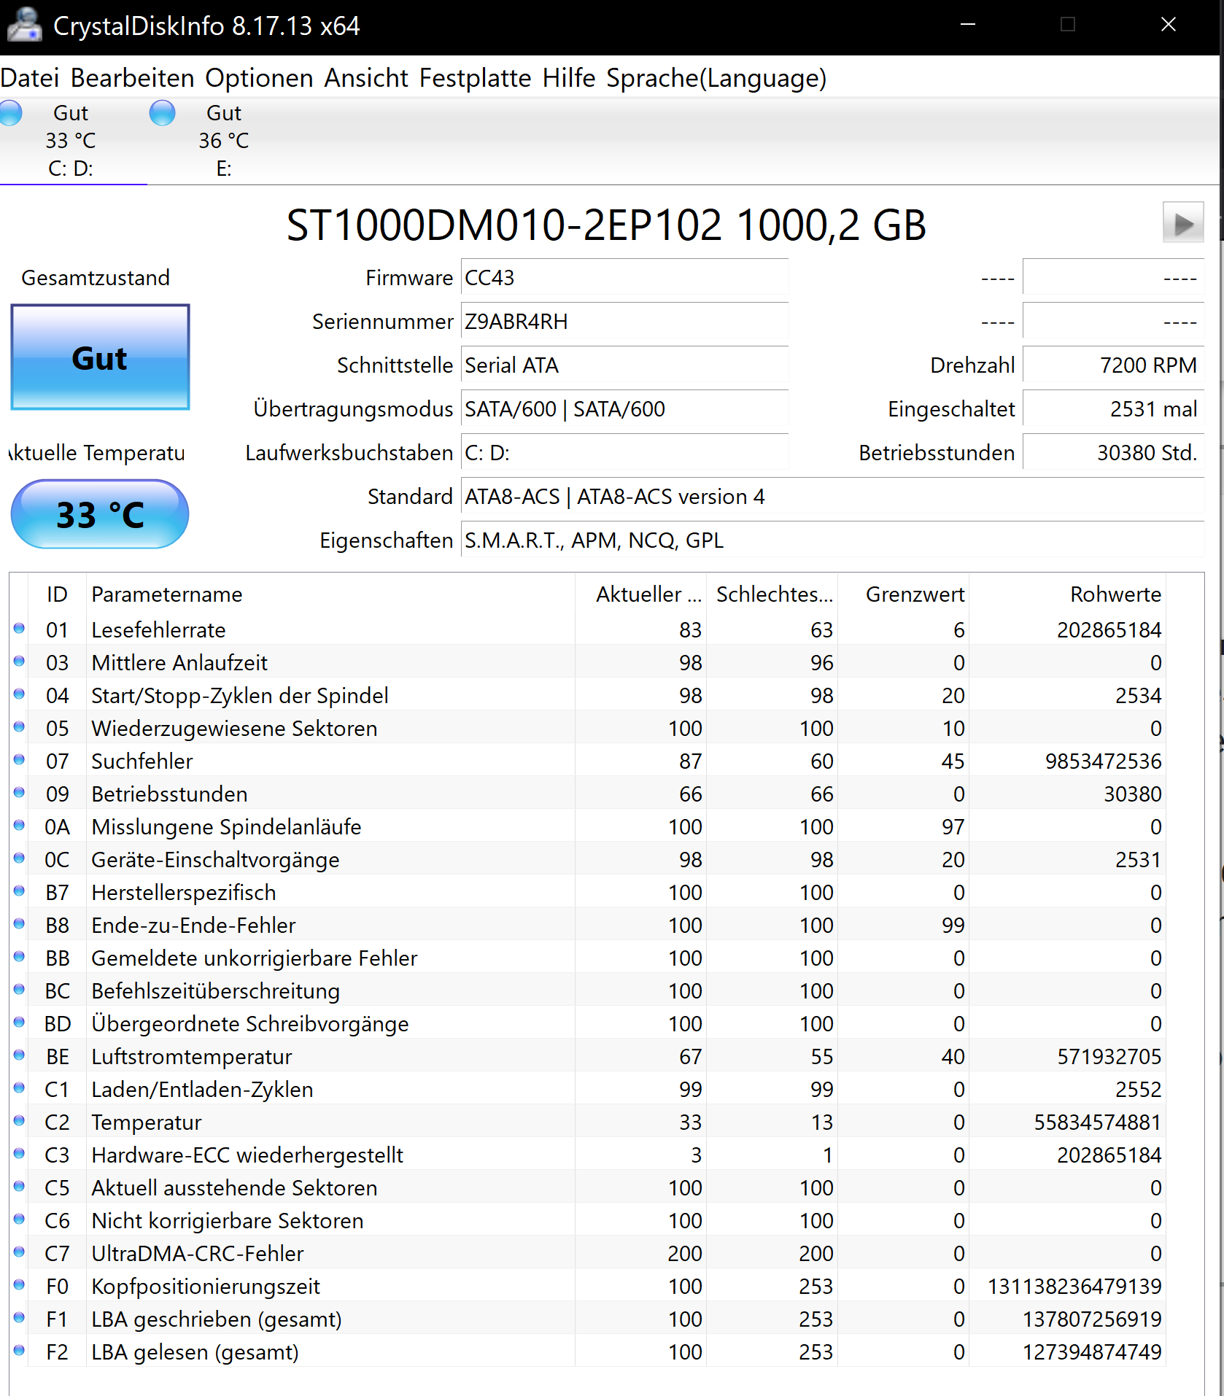Click raw value 55834574881 in Temperatur row
The height and width of the screenshot is (1396, 1224).
1097,1122
